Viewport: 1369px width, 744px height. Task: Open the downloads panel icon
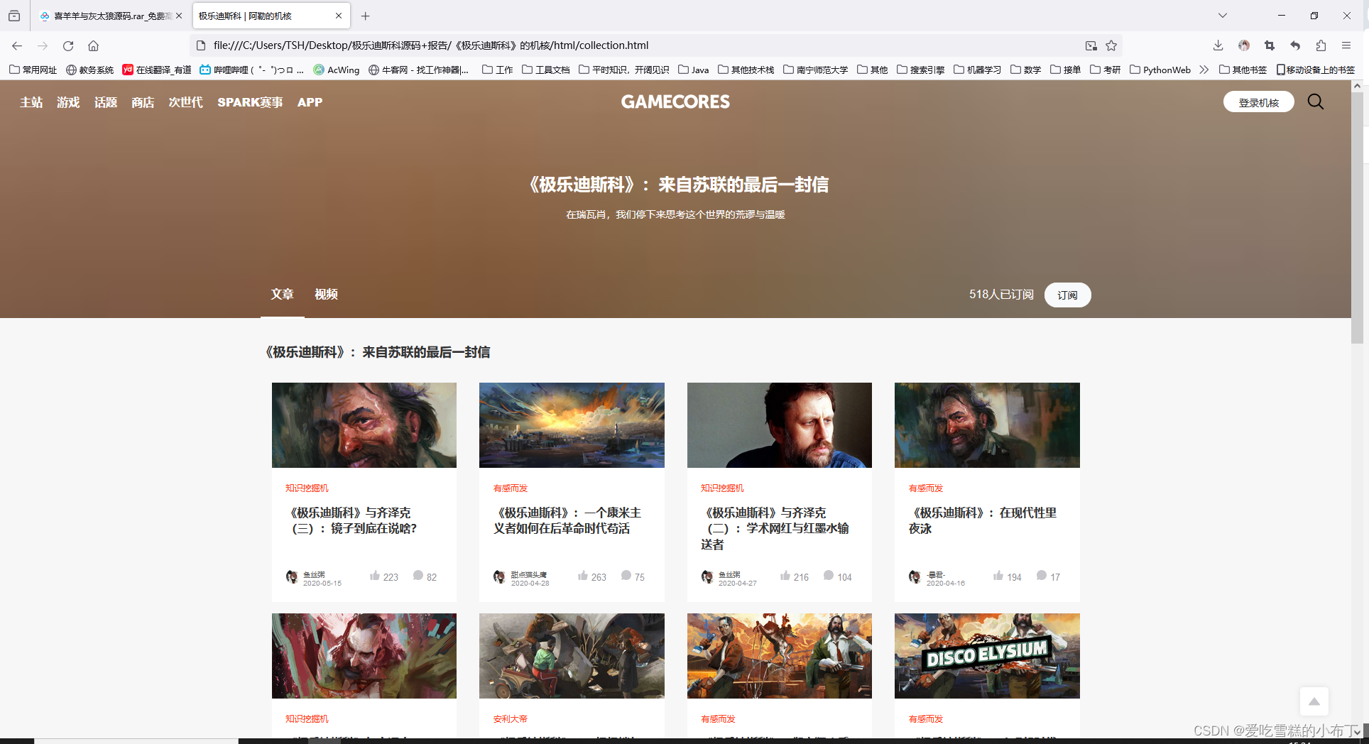pos(1218,45)
